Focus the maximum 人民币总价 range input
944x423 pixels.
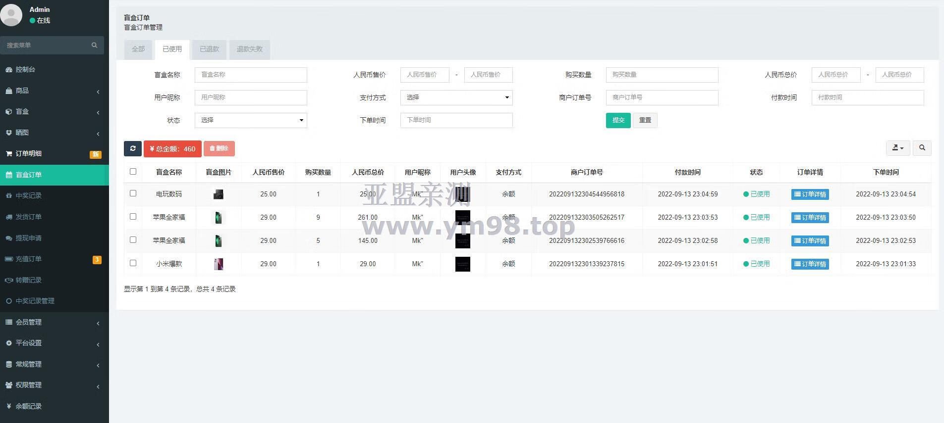click(x=900, y=75)
